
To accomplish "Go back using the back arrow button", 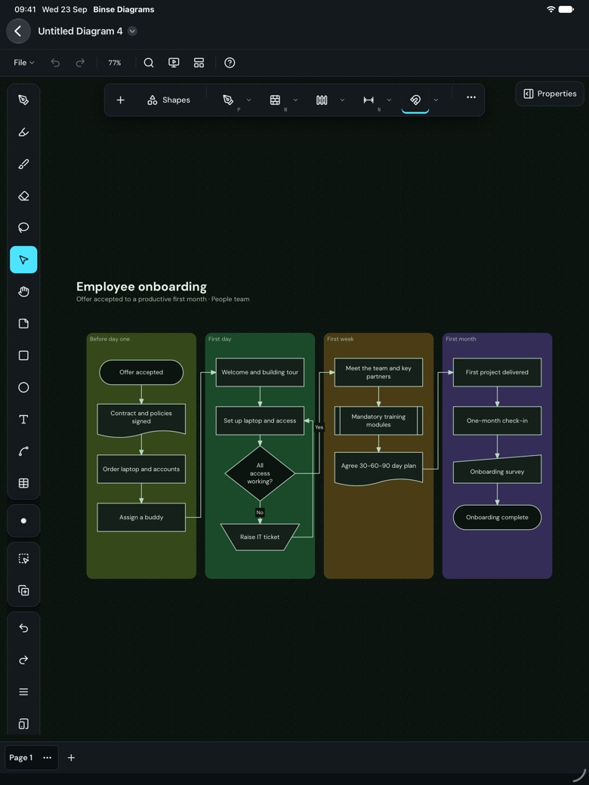I will (x=18, y=31).
